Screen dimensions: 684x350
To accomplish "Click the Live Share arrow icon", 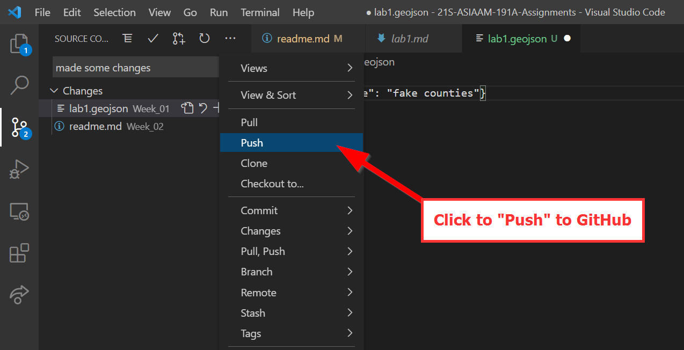I will tap(19, 295).
